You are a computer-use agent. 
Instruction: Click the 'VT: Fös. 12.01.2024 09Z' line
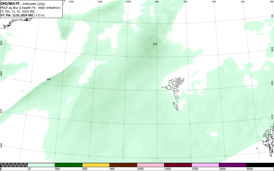click(22, 15)
